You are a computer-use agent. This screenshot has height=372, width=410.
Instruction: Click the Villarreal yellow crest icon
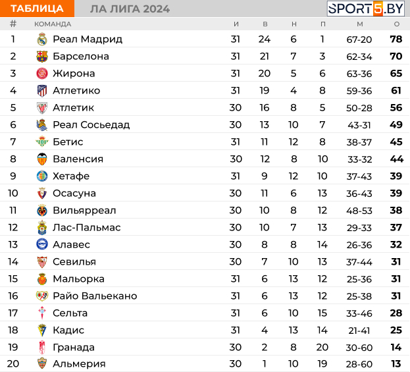point(42,210)
